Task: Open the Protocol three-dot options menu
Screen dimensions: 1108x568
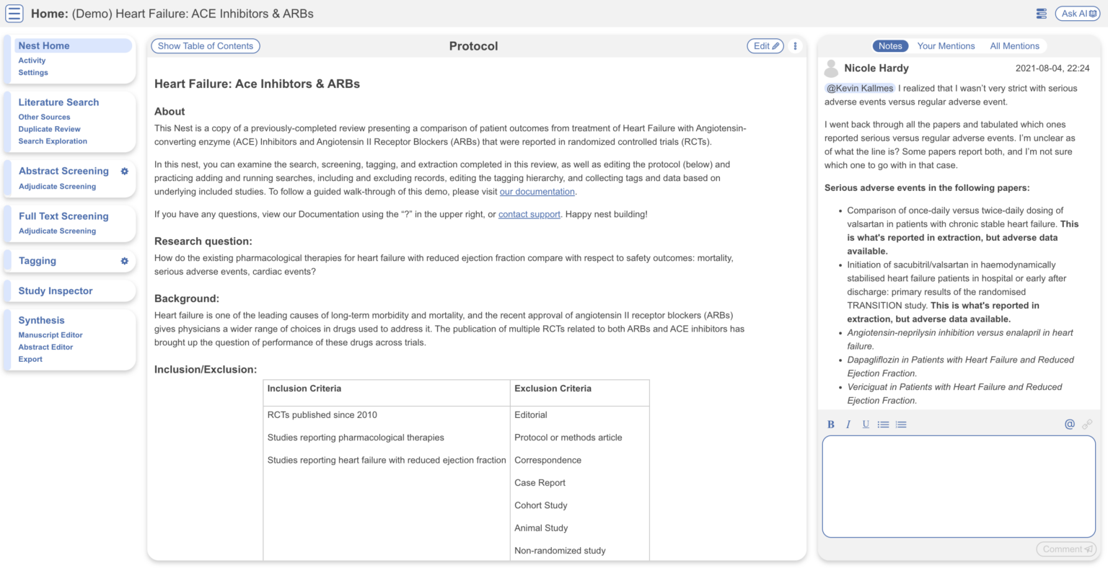Action: (x=795, y=46)
